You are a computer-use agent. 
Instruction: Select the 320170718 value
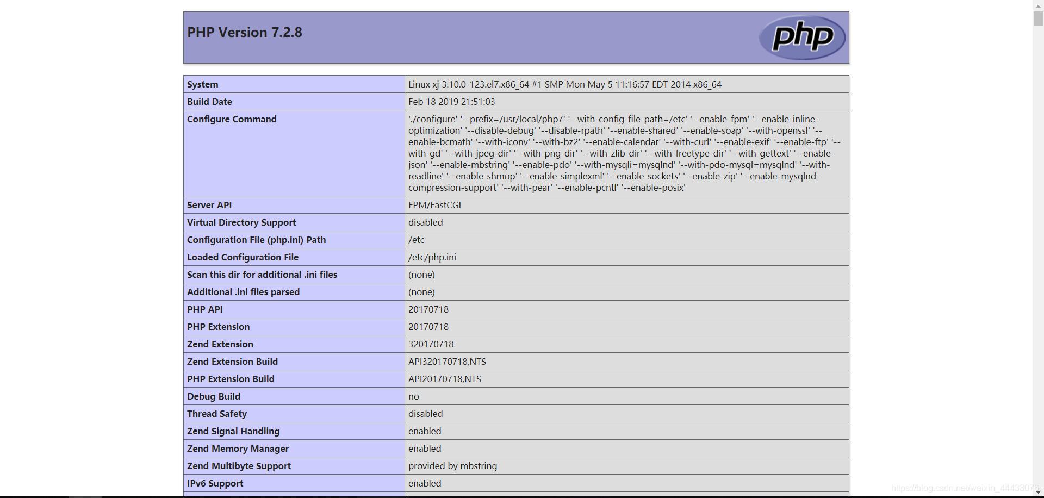pos(431,344)
